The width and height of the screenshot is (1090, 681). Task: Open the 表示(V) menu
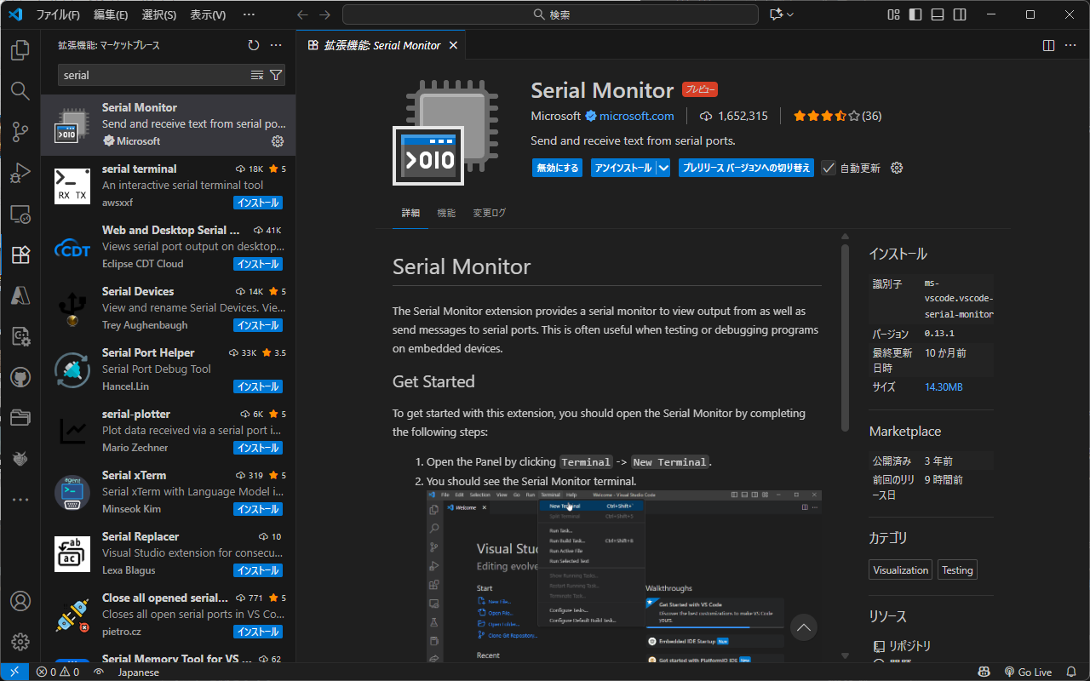(208, 14)
